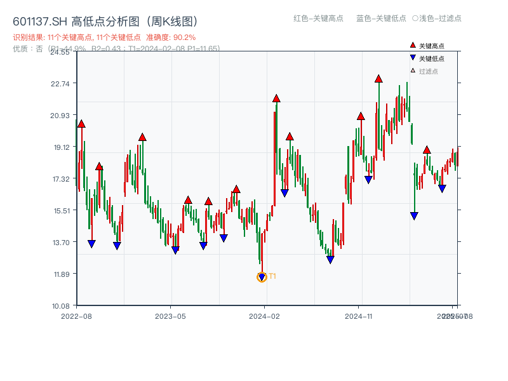Image resolution: width=508 pixels, height=381 pixels.
Task: Select the blue low marker just after 2023-05
Action: [x=175, y=250]
